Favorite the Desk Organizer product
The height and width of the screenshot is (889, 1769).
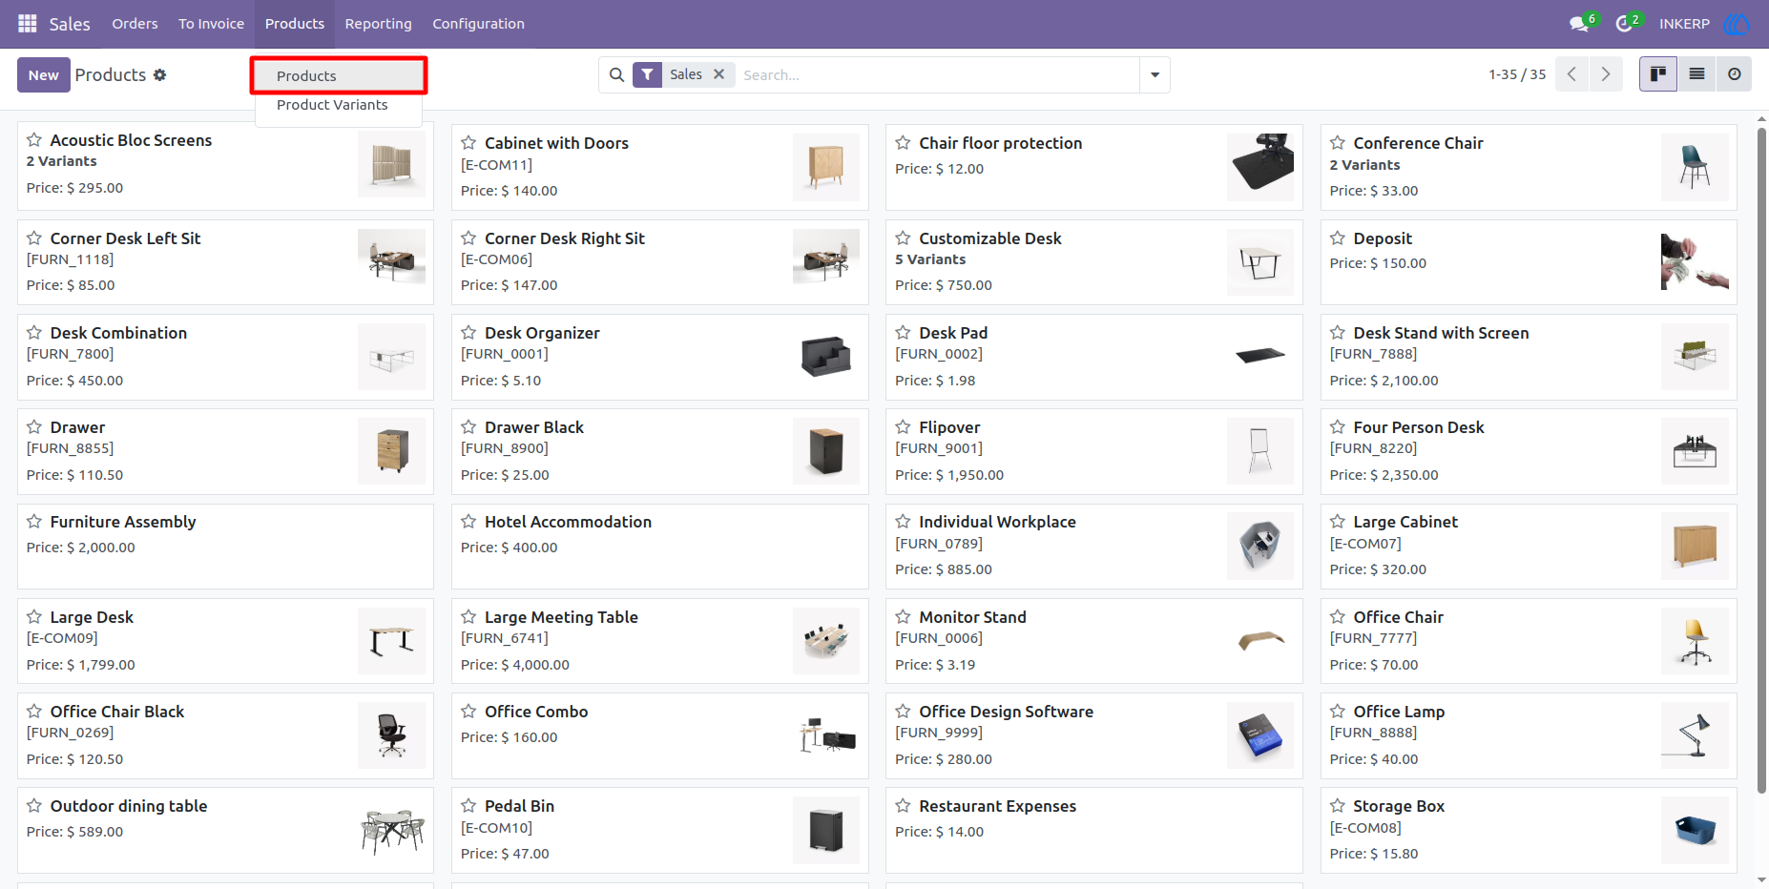coord(468,333)
